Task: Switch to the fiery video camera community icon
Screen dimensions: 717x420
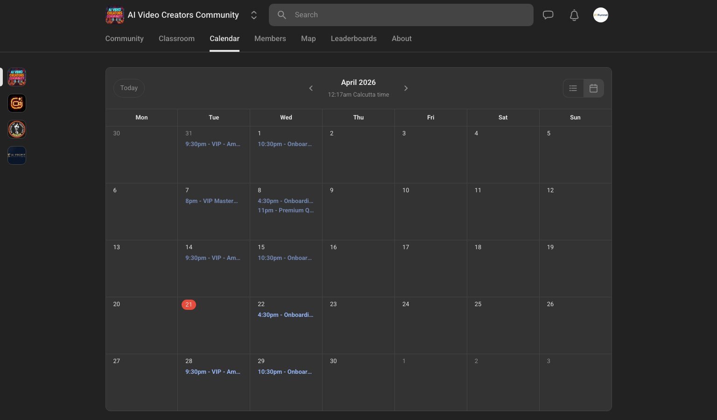Action: click(16, 103)
